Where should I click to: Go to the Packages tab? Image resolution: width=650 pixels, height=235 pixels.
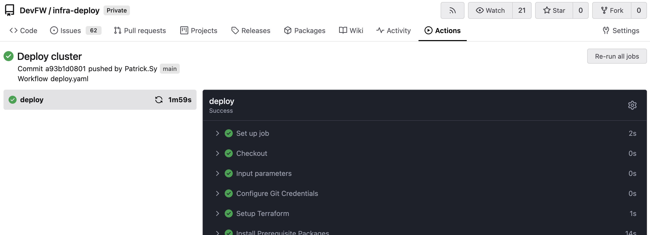pos(305,31)
